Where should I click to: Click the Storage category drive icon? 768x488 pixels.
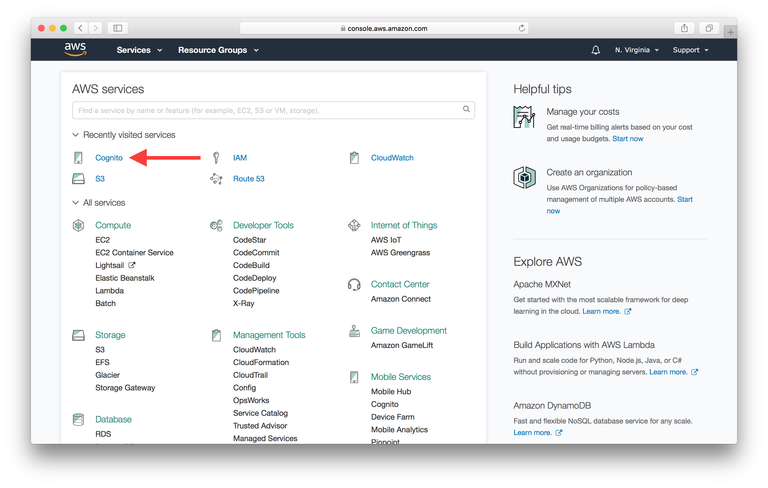(x=78, y=335)
